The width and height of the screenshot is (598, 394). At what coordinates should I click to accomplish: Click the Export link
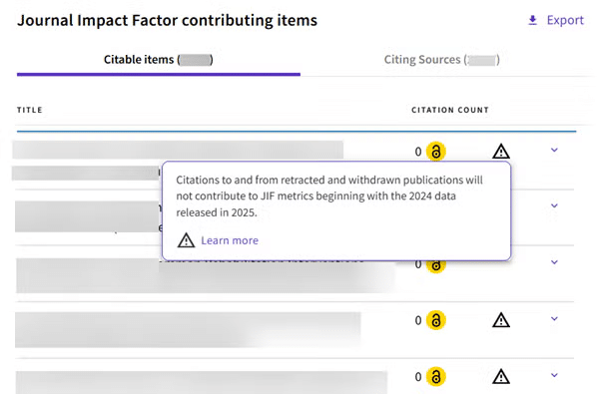click(565, 20)
